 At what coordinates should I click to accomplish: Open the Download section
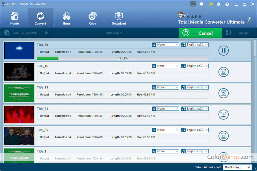119,18
